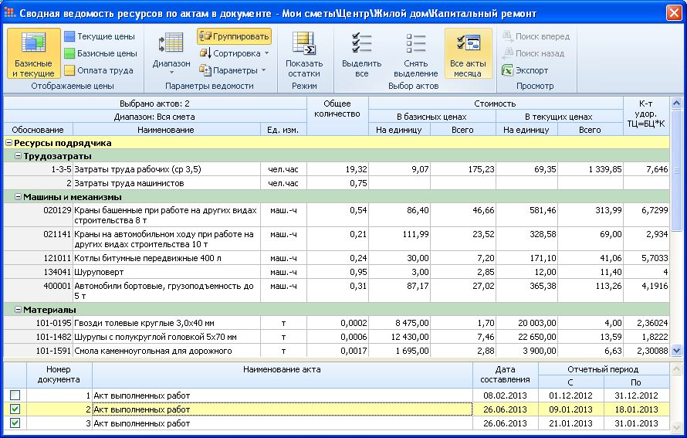The height and width of the screenshot is (438, 687).
Task: Click quantity '19,32' cell
Action: point(337,169)
